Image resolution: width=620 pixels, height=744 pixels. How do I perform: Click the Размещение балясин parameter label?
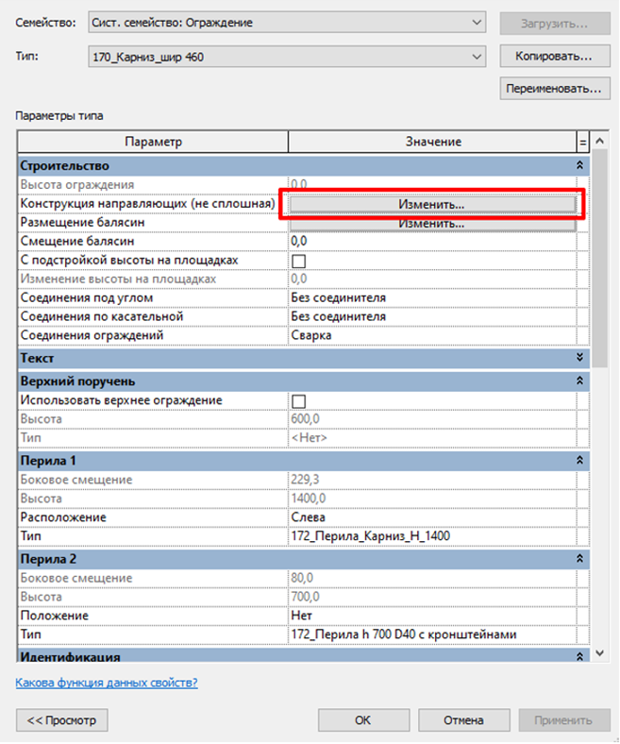click(82, 223)
